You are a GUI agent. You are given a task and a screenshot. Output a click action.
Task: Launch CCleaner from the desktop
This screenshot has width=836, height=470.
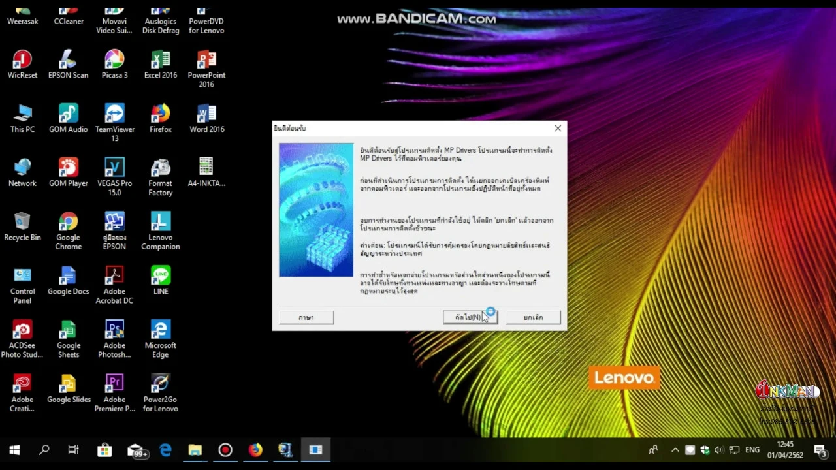coord(68,17)
